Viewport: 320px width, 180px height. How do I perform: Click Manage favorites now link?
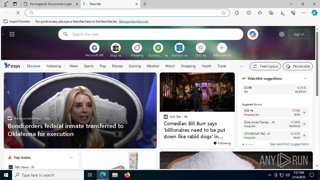point(133,21)
